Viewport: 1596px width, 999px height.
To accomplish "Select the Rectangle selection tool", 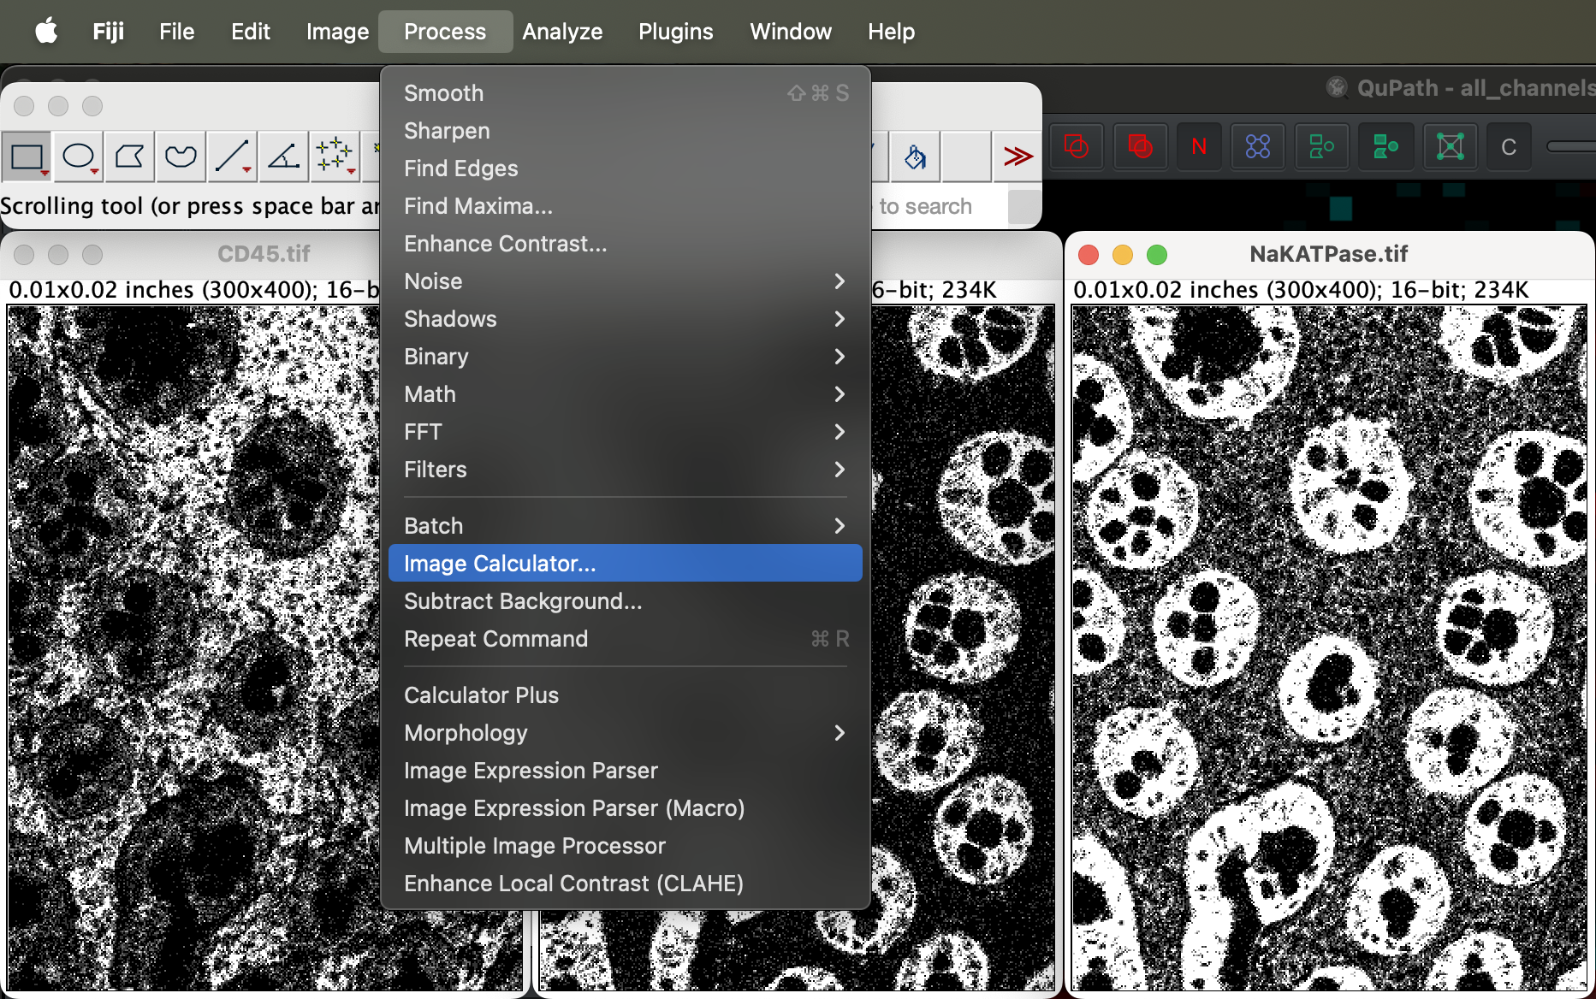I will pyautogui.click(x=27, y=157).
